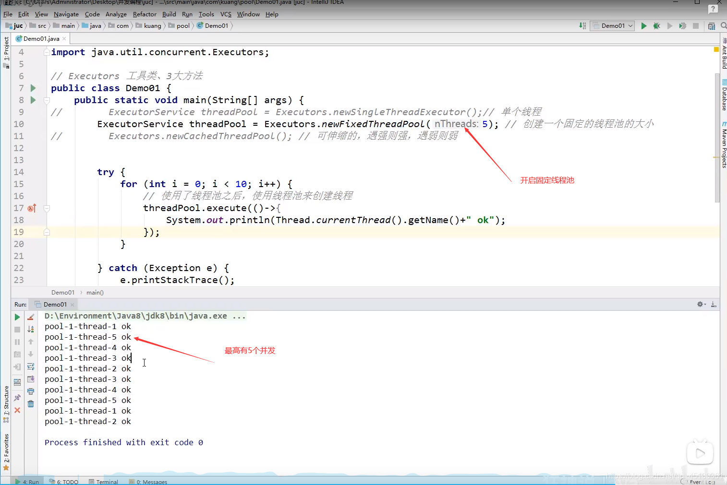Click the up stack trace arrow
This screenshot has width=727, height=485.
click(x=31, y=342)
